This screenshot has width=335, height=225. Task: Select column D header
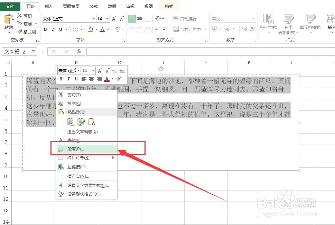tap(162, 62)
